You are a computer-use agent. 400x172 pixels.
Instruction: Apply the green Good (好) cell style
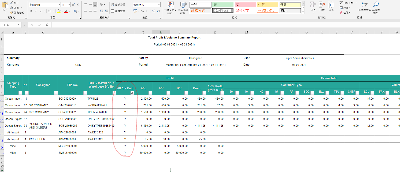click(223, 5)
